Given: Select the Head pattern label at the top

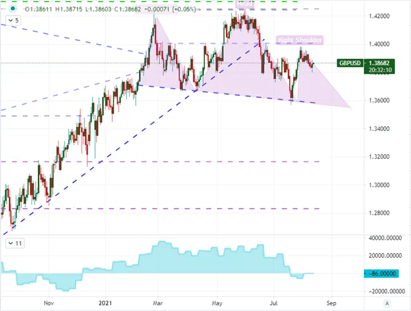Looking at the screenshot, I should coord(244,4).
